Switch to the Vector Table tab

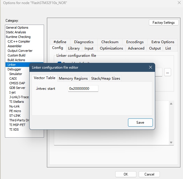pyautogui.click(x=45, y=78)
